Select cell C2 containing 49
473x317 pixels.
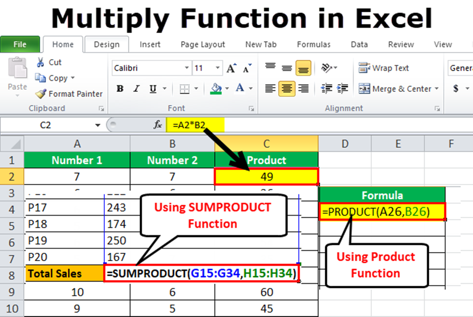point(266,177)
